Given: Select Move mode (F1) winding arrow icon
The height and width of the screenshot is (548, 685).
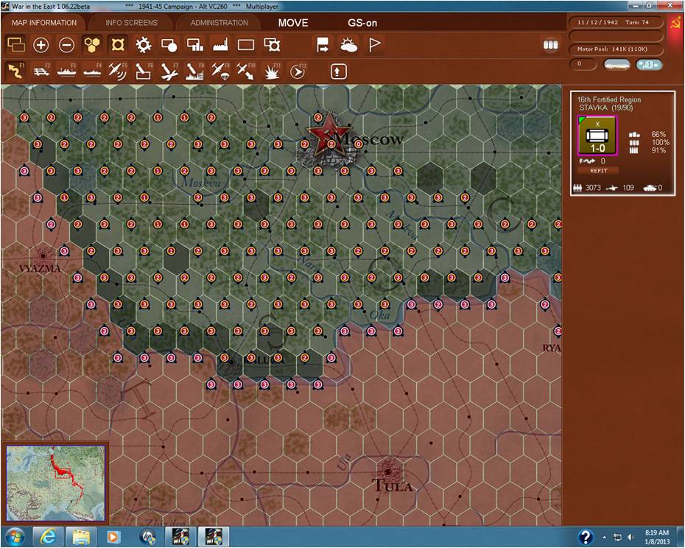Looking at the screenshot, I should [x=16, y=71].
